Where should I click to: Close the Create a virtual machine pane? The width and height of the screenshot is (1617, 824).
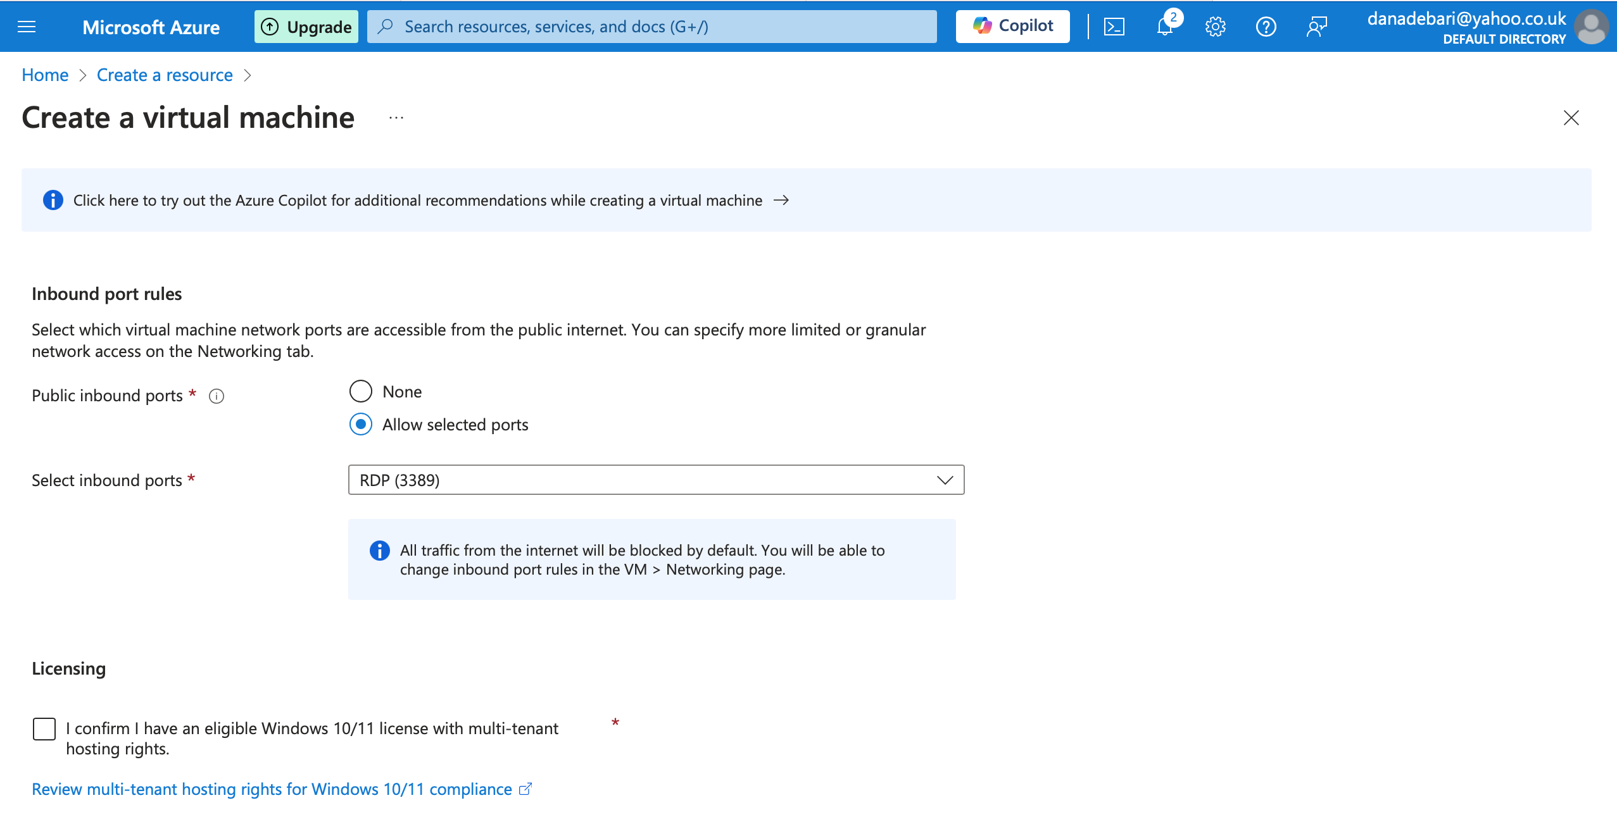1571,118
